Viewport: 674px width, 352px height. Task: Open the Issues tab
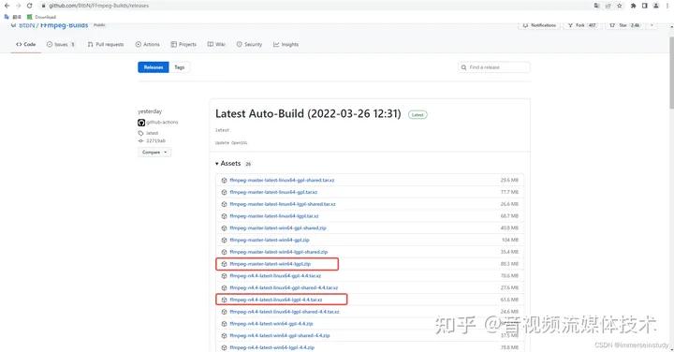click(61, 44)
